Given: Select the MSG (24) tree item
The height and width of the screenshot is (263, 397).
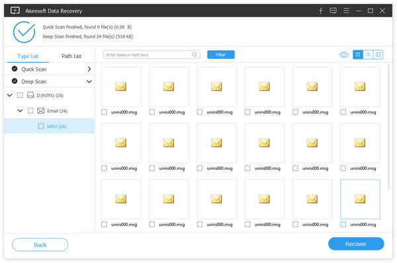Looking at the screenshot, I should 50,126.
